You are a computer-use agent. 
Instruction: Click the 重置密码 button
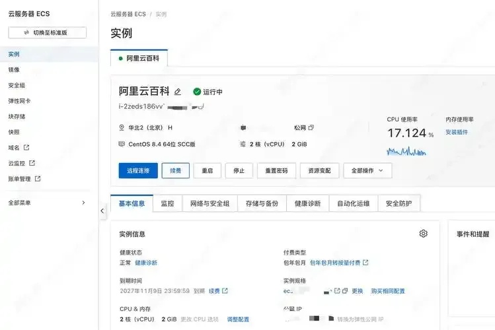(x=276, y=170)
